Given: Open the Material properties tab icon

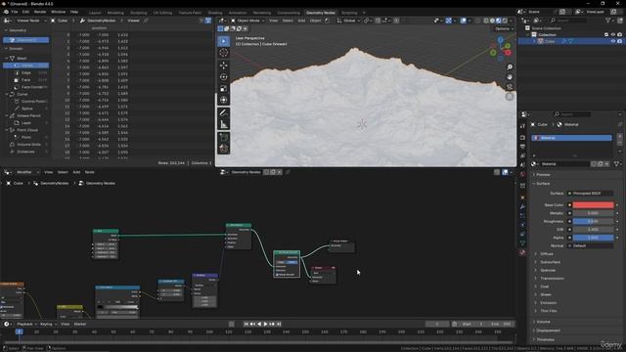Looking at the screenshot, I should pyautogui.click(x=522, y=252).
